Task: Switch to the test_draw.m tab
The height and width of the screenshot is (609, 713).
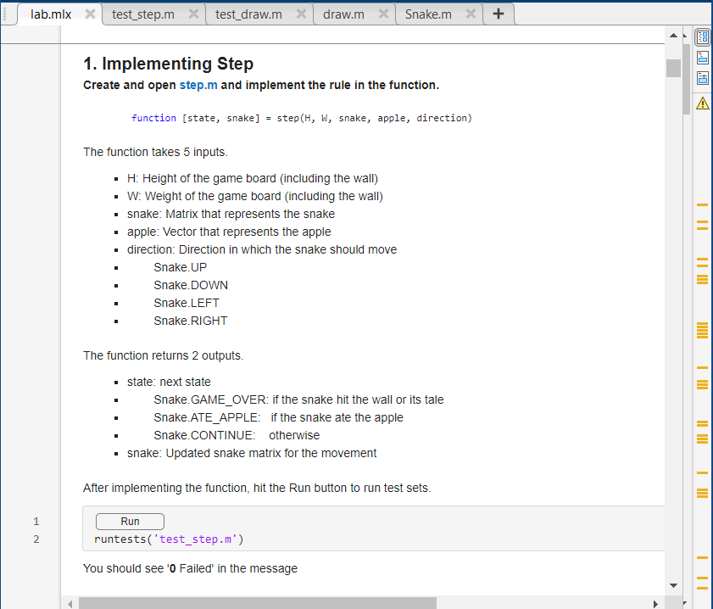Action: [x=248, y=14]
